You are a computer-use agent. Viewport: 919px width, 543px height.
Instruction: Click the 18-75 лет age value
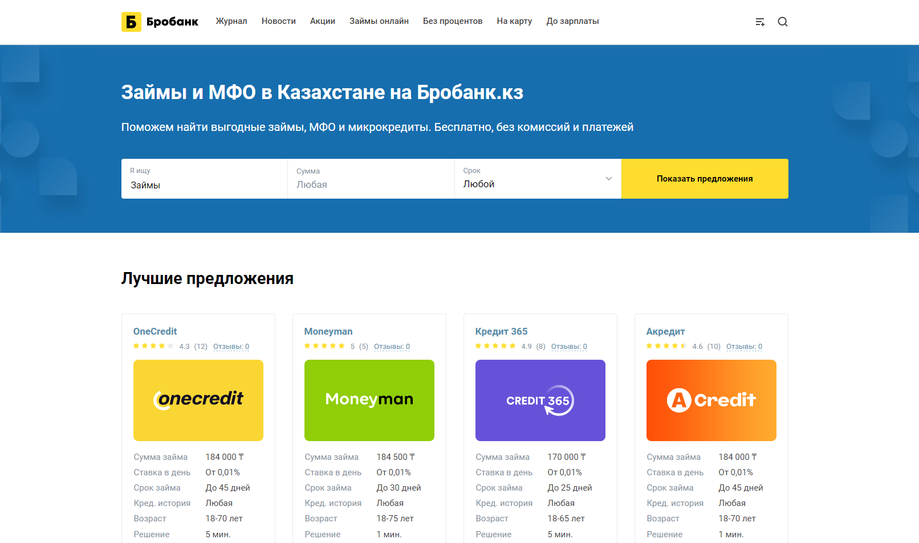395,519
